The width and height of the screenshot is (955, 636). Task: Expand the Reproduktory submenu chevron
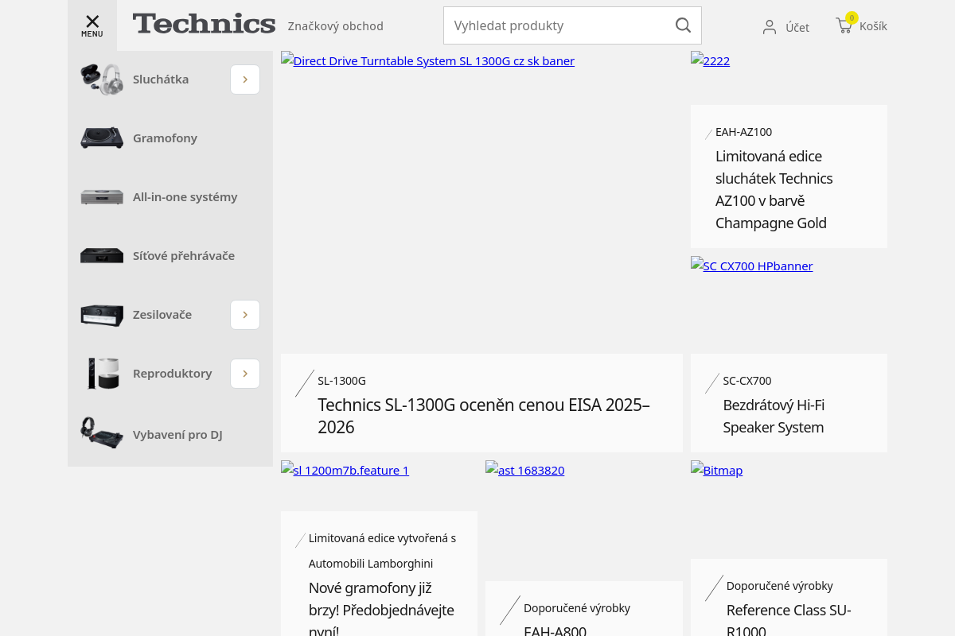pyautogui.click(x=245, y=374)
